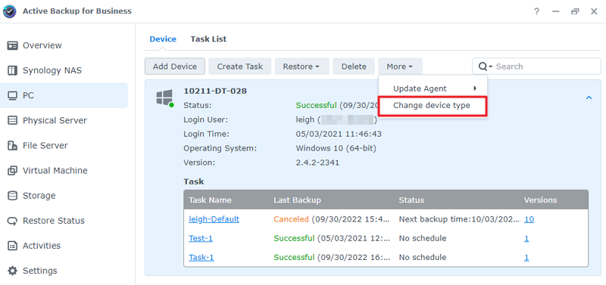The height and width of the screenshot is (285, 606).
Task: Go to File Server icon
Action: click(12, 146)
